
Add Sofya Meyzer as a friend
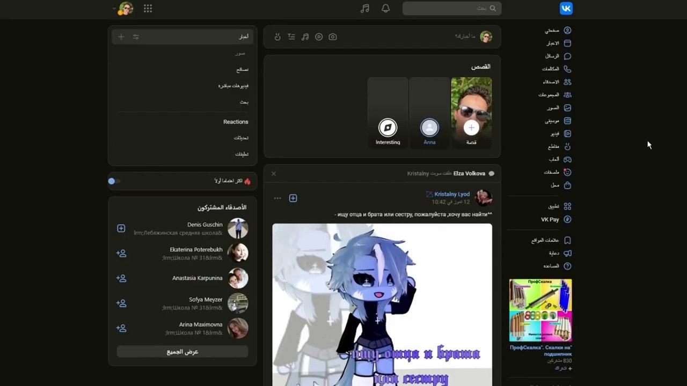click(x=121, y=303)
